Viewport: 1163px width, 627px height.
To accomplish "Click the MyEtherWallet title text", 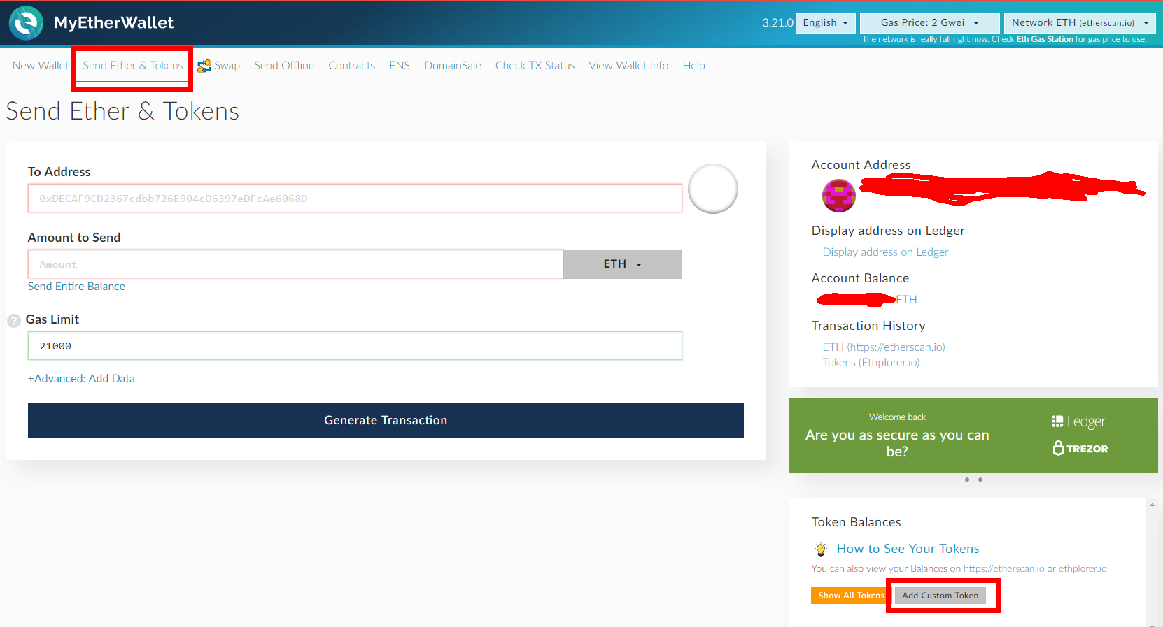I will (114, 23).
